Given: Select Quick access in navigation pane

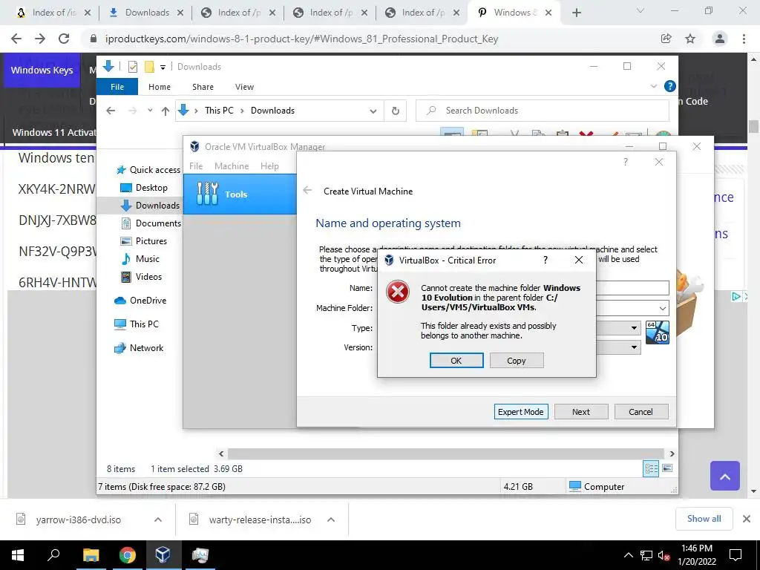Looking at the screenshot, I should pos(148,170).
